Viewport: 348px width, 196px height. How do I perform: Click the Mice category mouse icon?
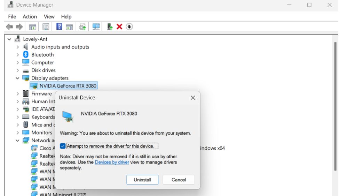tap(26, 125)
